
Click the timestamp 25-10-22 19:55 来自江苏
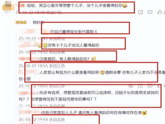click(x=42, y=66)
